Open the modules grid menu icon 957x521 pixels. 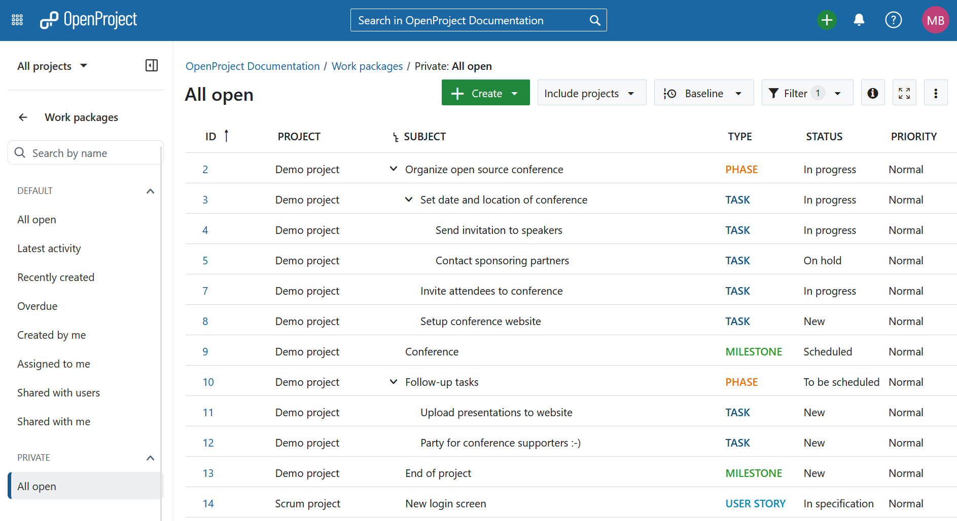17,20
